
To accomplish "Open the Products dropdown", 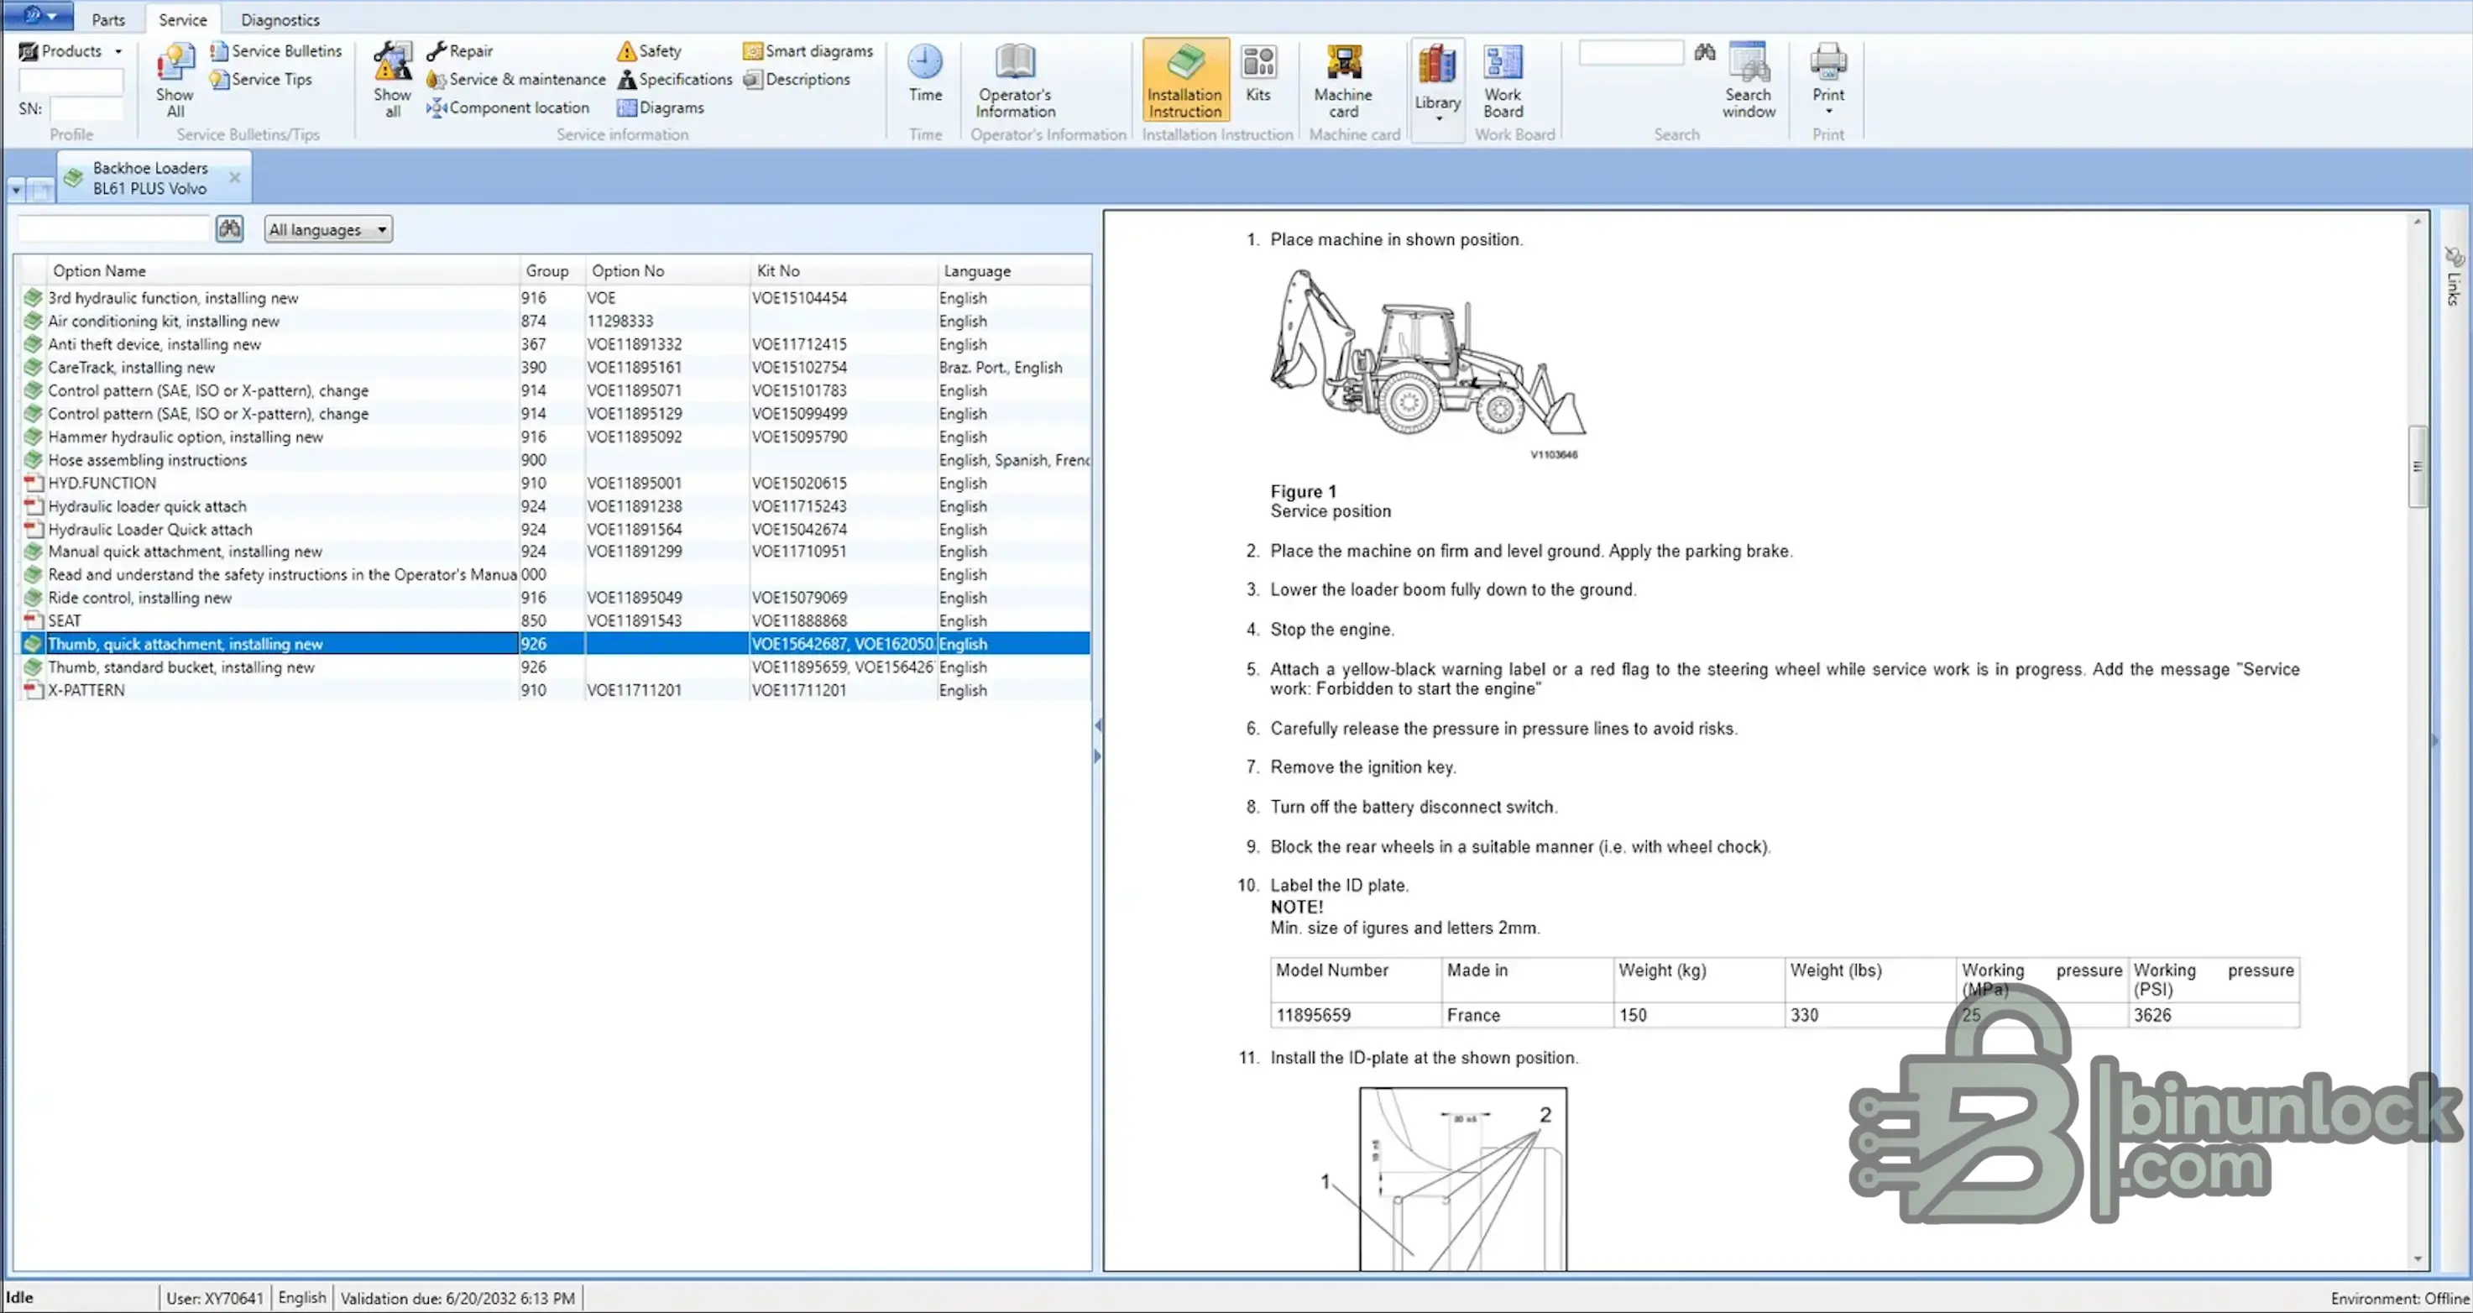I will point(71,51).
